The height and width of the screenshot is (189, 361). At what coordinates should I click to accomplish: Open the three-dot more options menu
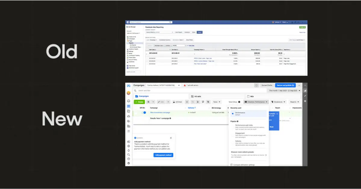tap(299, 85)
